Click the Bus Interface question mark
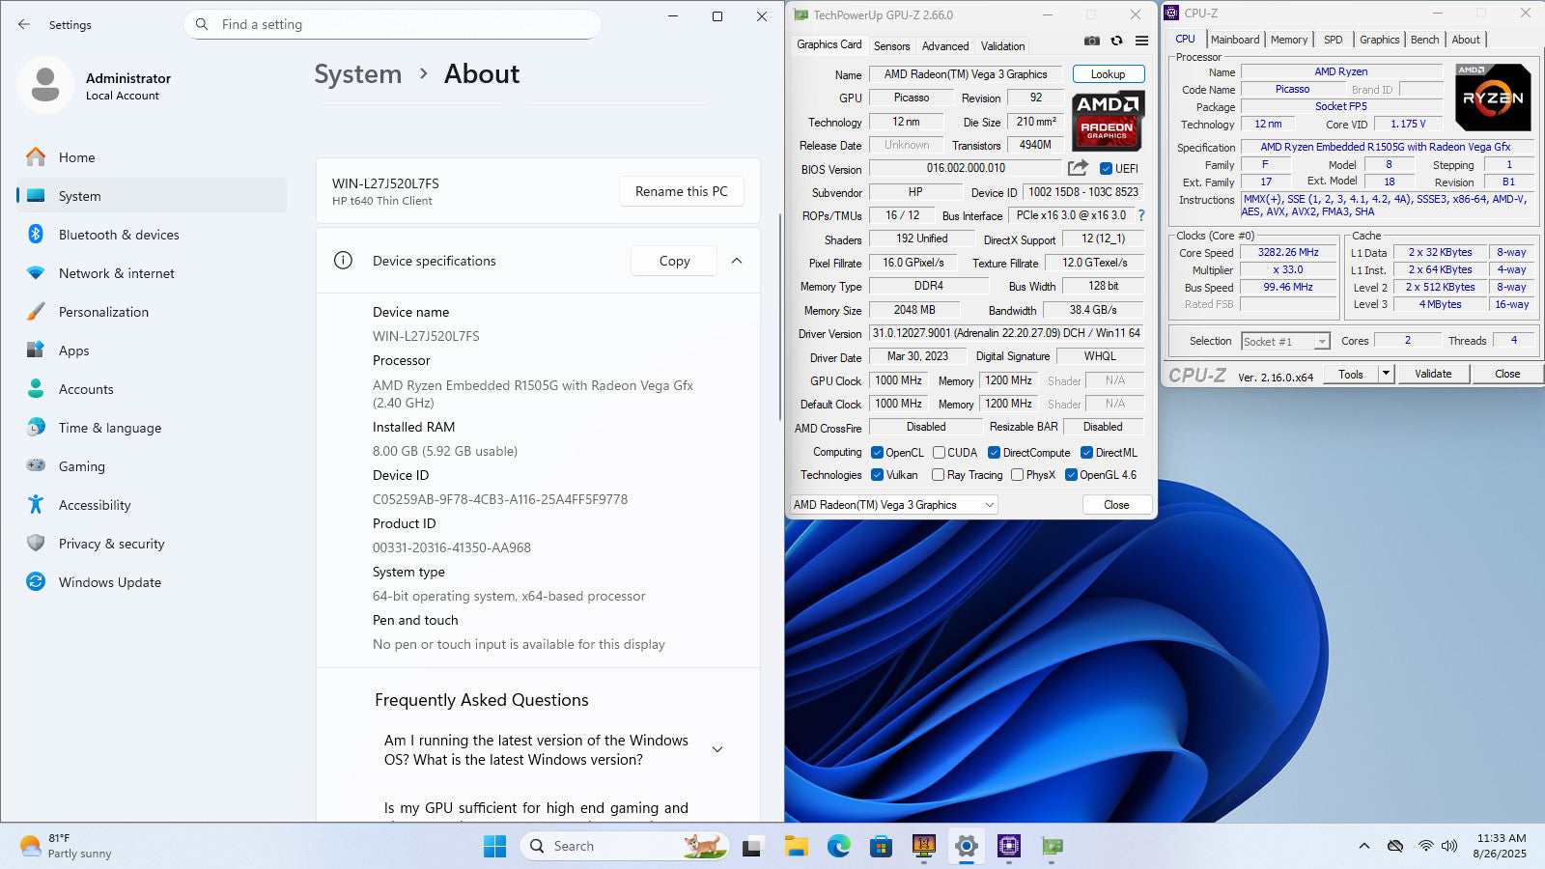 pyautogui.click(x=1141, y=215)
